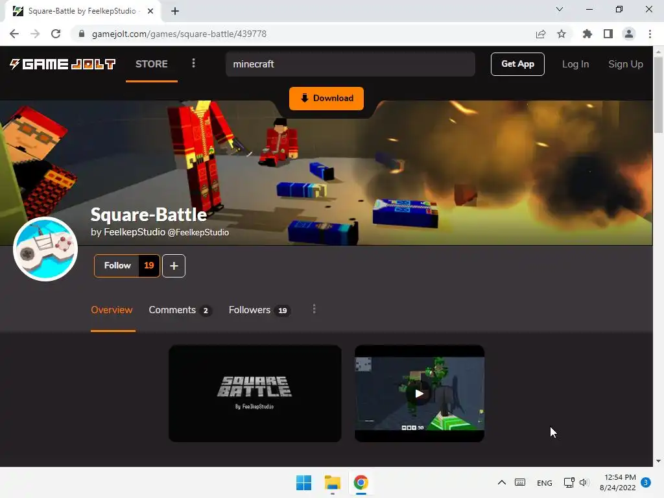The image size is (664, 498).
Task: Click the page vertical scrollbar thumb
Action: click(658, 95)
